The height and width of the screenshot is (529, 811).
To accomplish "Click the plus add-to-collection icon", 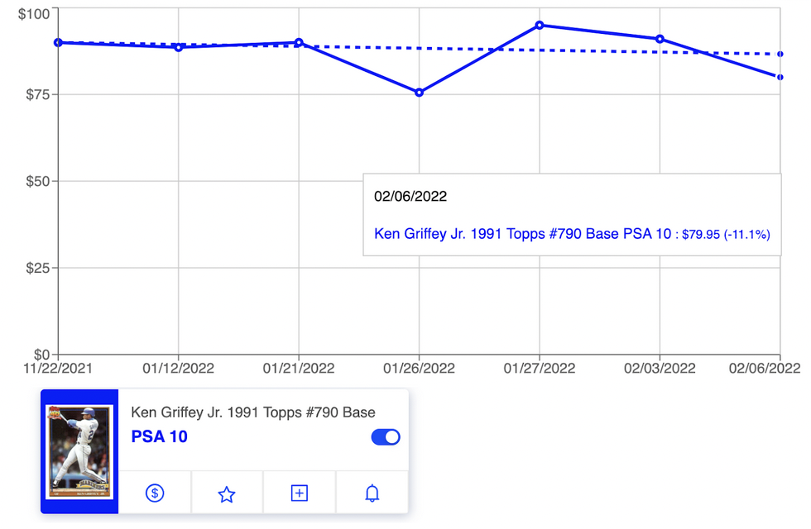I will pos(299,493).
